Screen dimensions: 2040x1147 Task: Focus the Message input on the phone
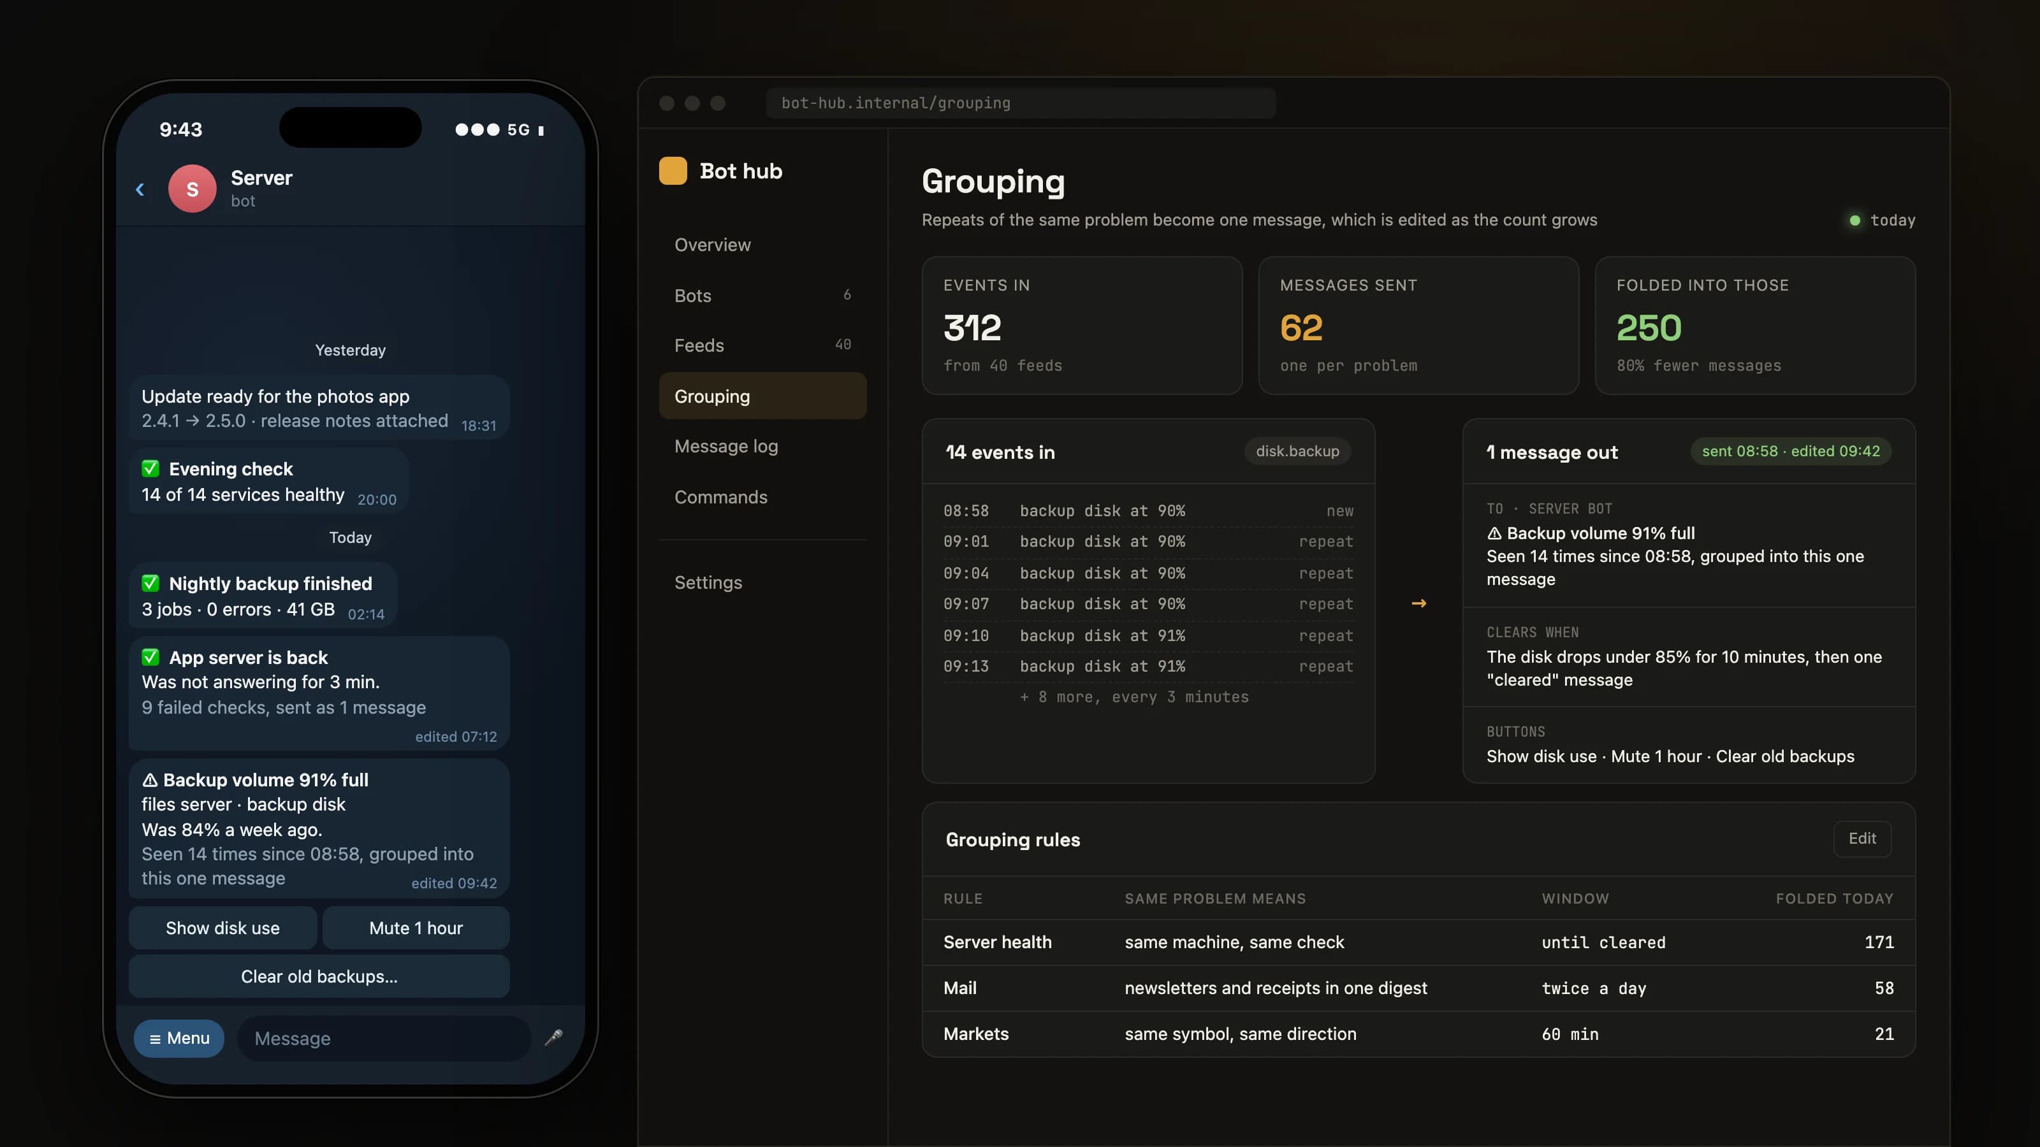[384, 1038]
